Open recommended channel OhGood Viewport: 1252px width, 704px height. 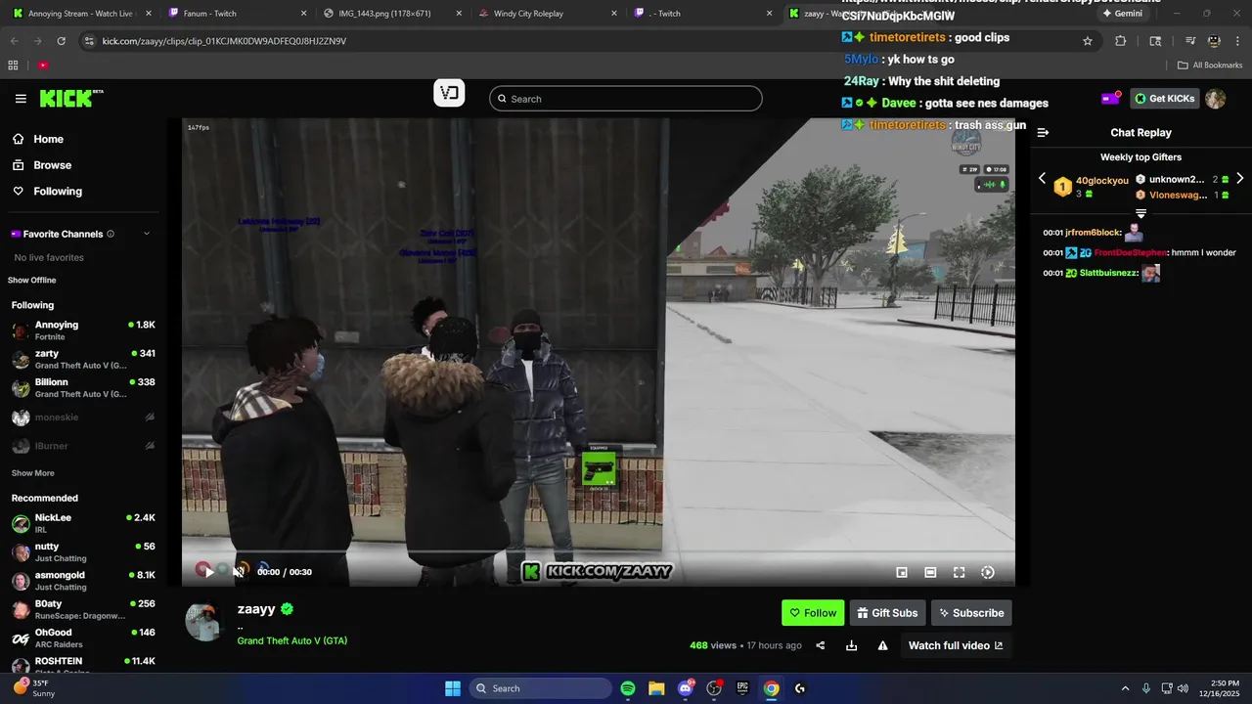coord(82,638)
